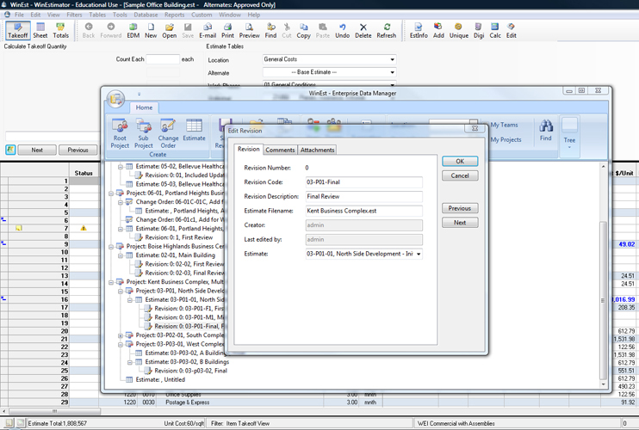
Task: Open the Totals view icon
Action: [61, 30]
